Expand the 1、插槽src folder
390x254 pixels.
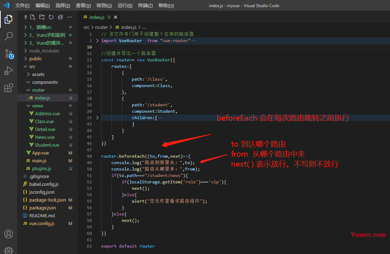tap(48, 27)
